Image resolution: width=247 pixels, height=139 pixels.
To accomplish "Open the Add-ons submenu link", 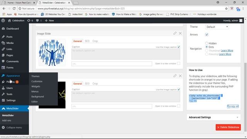I will pyautogui.click(x=7, y=120).
